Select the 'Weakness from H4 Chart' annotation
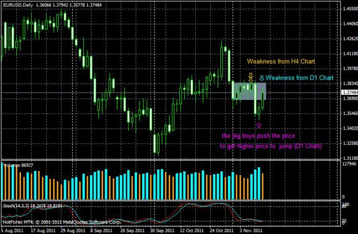Screen dimensions: 358x234 tap(281, 61)
